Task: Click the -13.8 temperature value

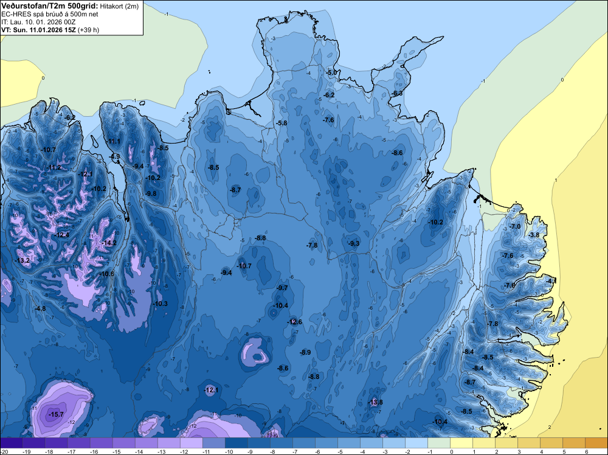Action: pyautogui.click(x=375, y=402)
